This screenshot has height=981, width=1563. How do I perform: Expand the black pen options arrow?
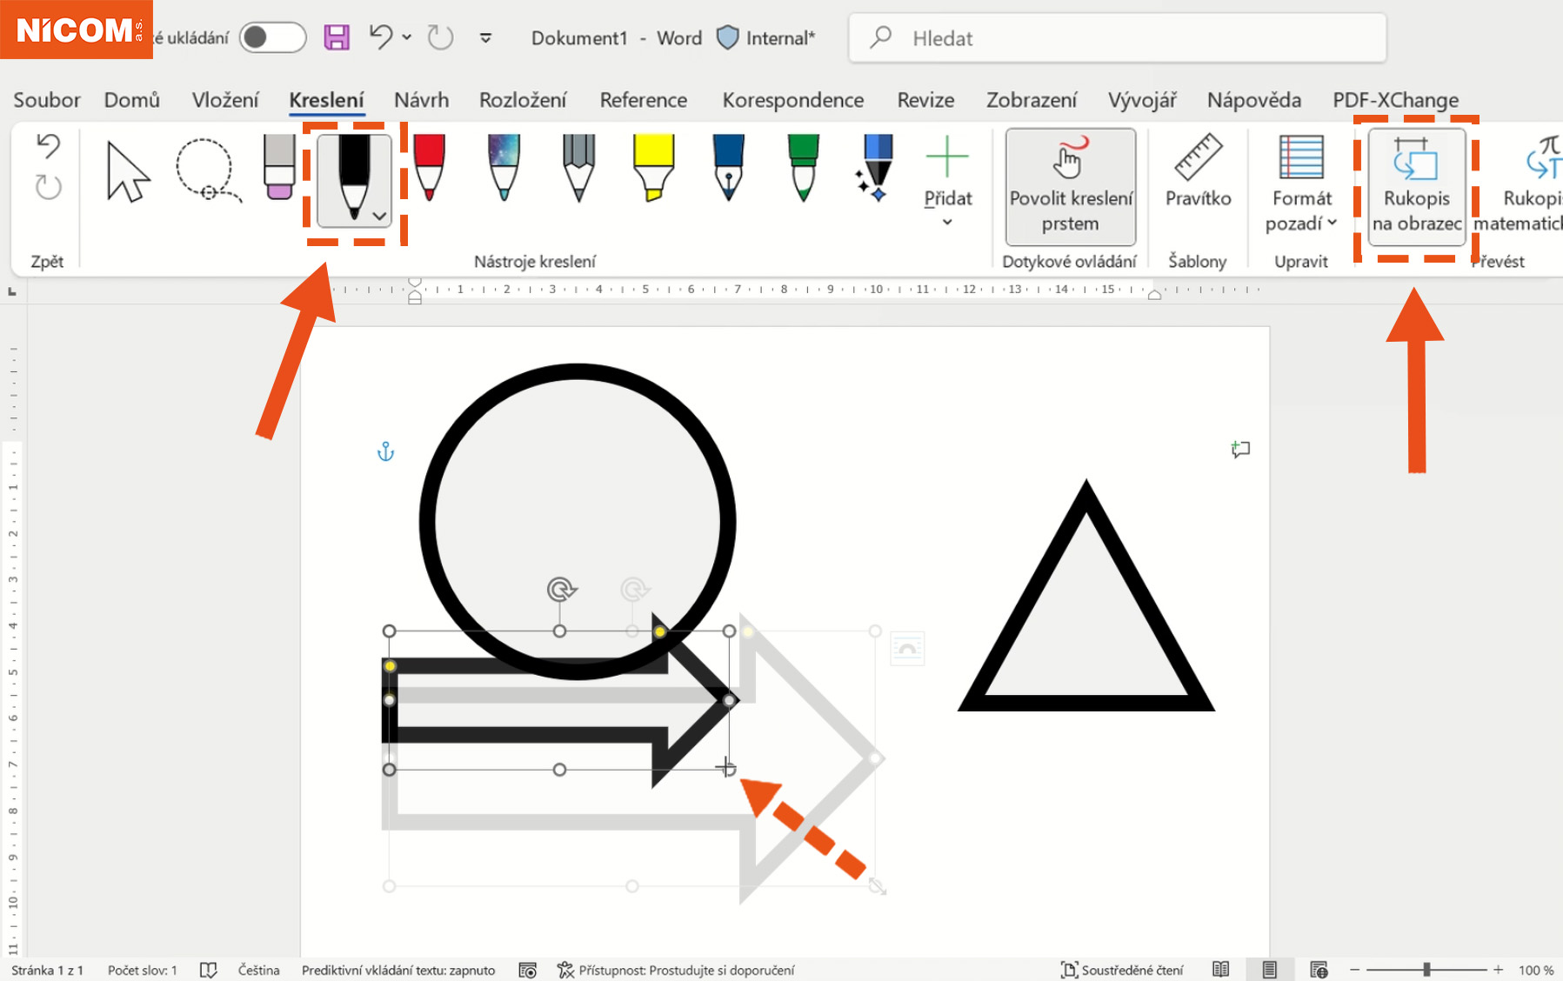(x=379, y=216)
